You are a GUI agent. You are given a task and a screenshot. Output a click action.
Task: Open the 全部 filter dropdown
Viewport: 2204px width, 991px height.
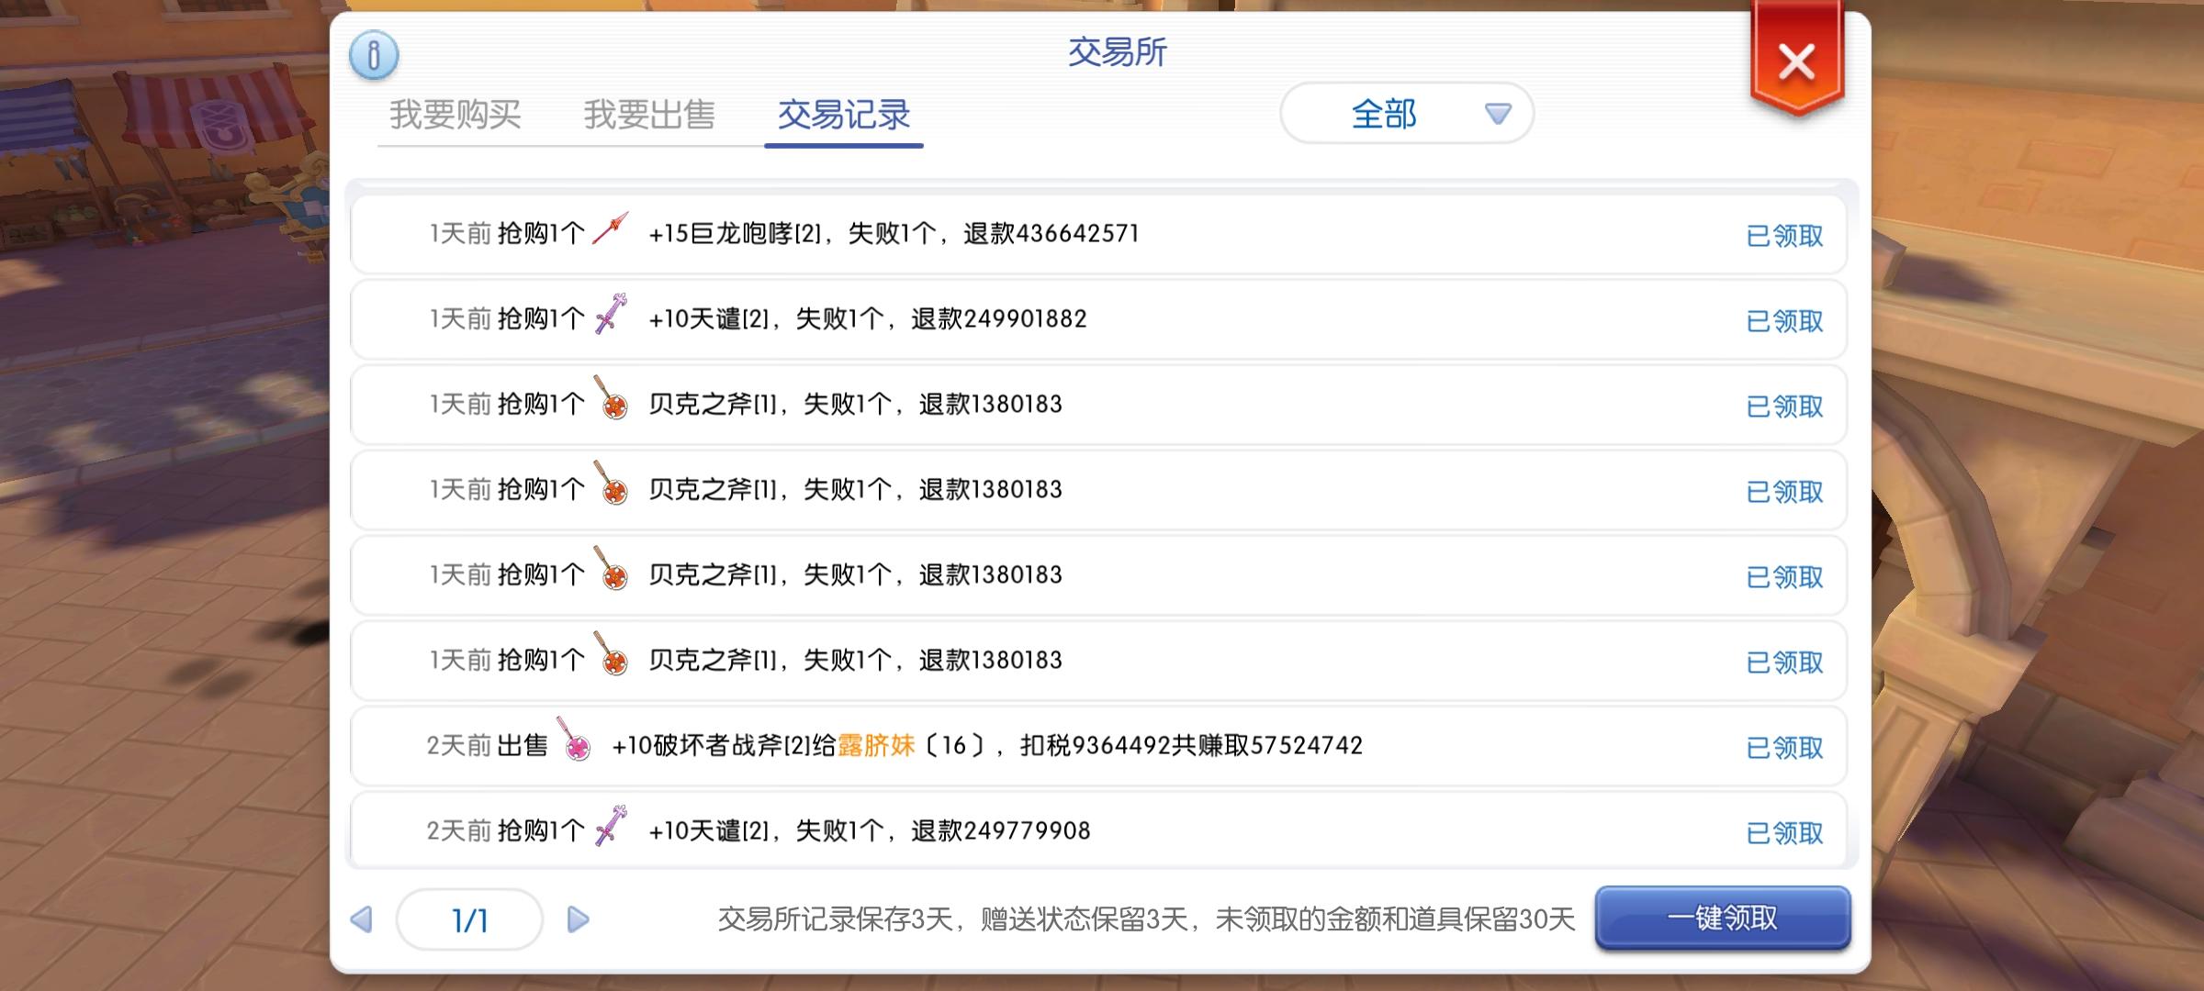(1385, 114)
